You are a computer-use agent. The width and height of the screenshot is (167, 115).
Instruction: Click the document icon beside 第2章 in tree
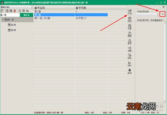coord(9,30)
